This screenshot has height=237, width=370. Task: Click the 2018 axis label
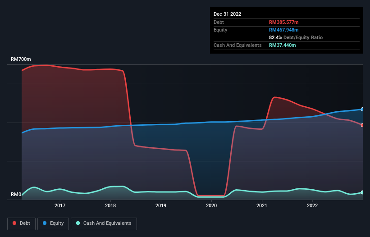coord(110,205)
